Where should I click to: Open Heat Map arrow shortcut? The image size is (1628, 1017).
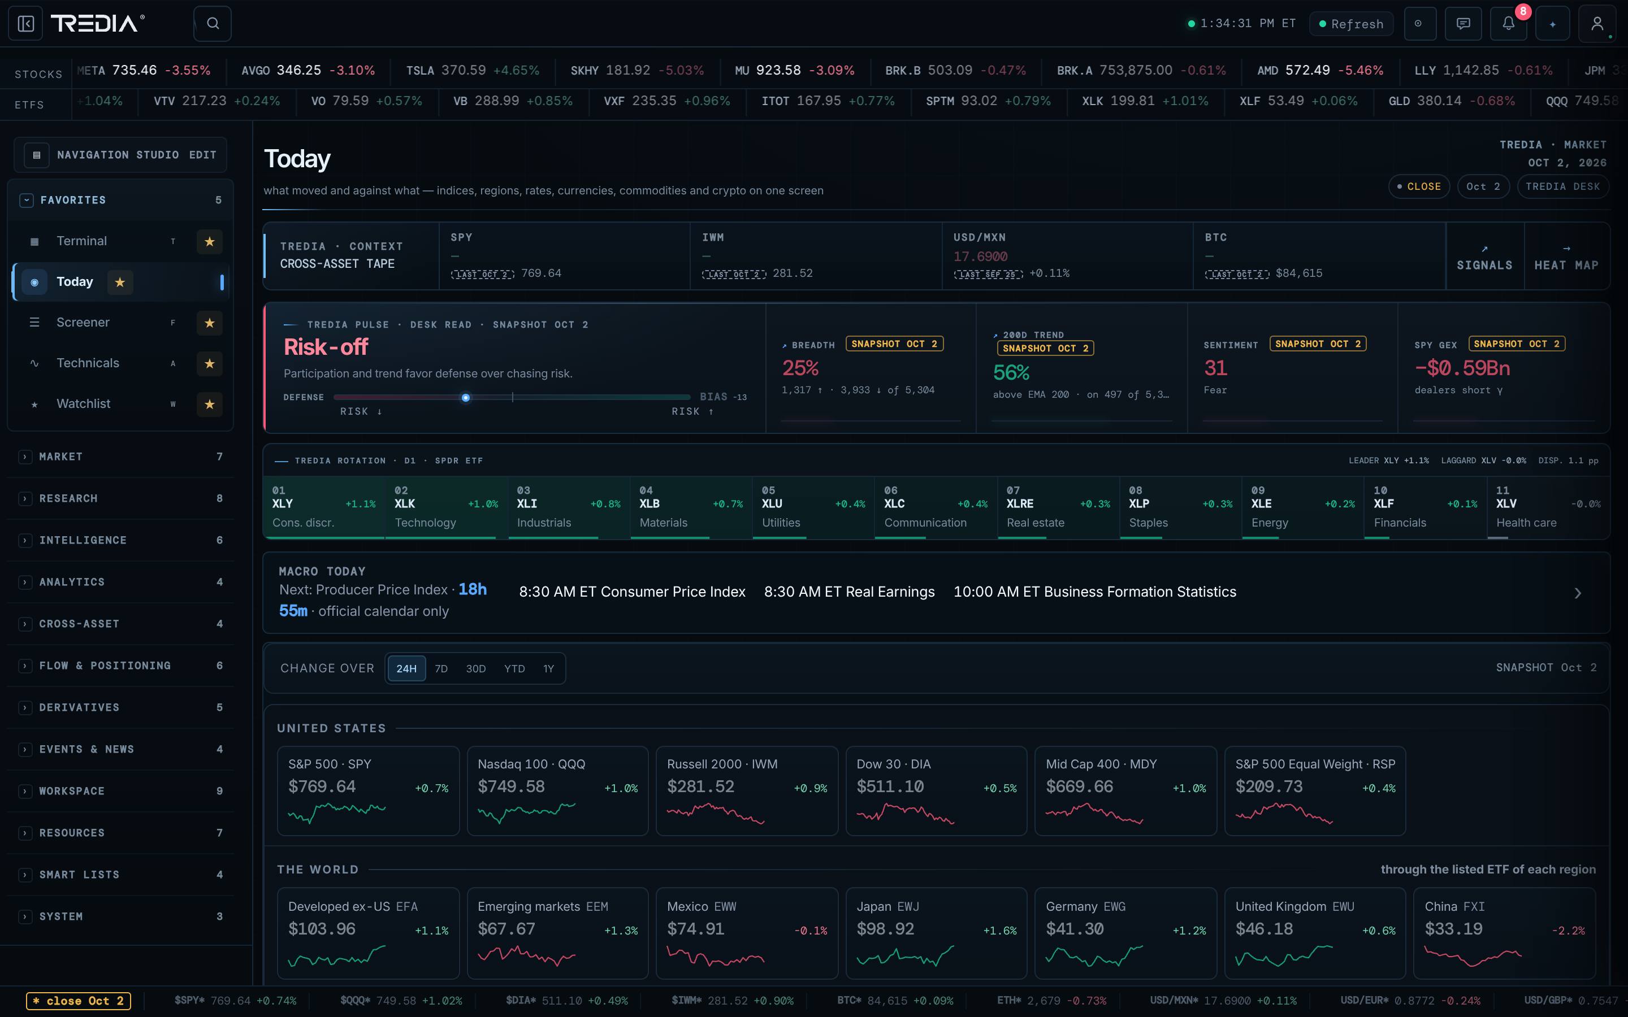(1566, 257)
